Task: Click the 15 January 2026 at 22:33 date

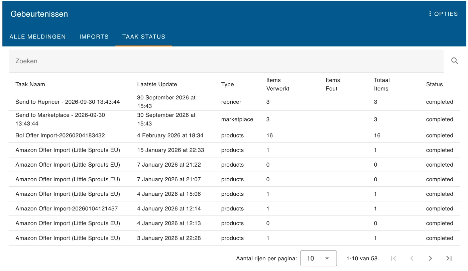Action: pos(170,150)
